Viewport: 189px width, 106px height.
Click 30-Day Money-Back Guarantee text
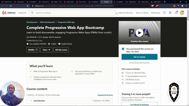139,63
